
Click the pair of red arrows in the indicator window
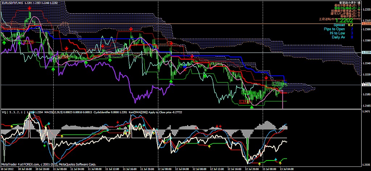[x=218, y=126]
